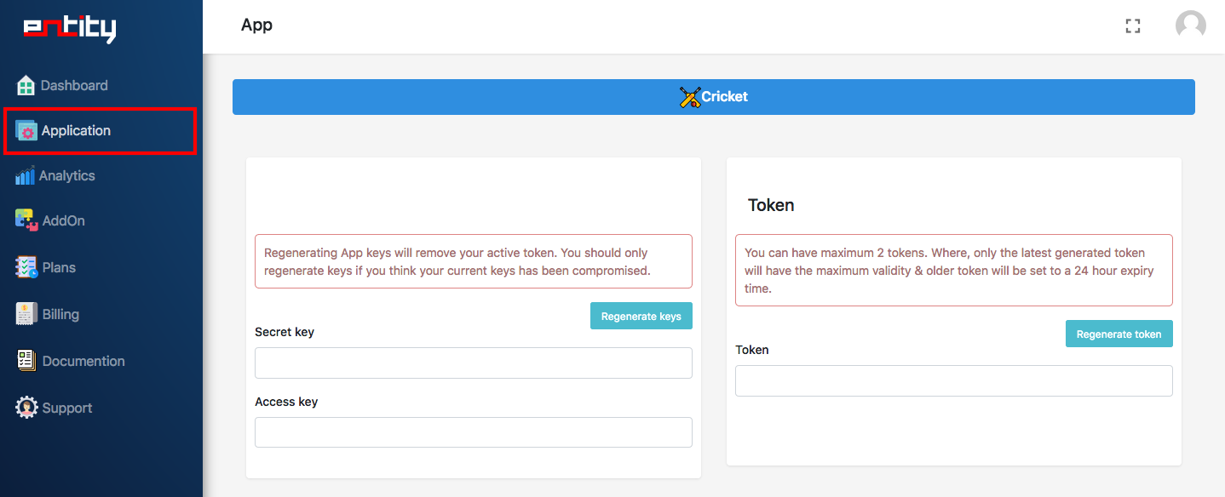The width and height of the screenshot is (1225, 497).
Task: Open the Plans sidebar label
Action: 59,267
